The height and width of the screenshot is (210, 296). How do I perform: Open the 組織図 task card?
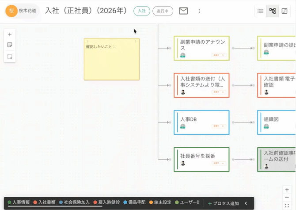(277, 122)
